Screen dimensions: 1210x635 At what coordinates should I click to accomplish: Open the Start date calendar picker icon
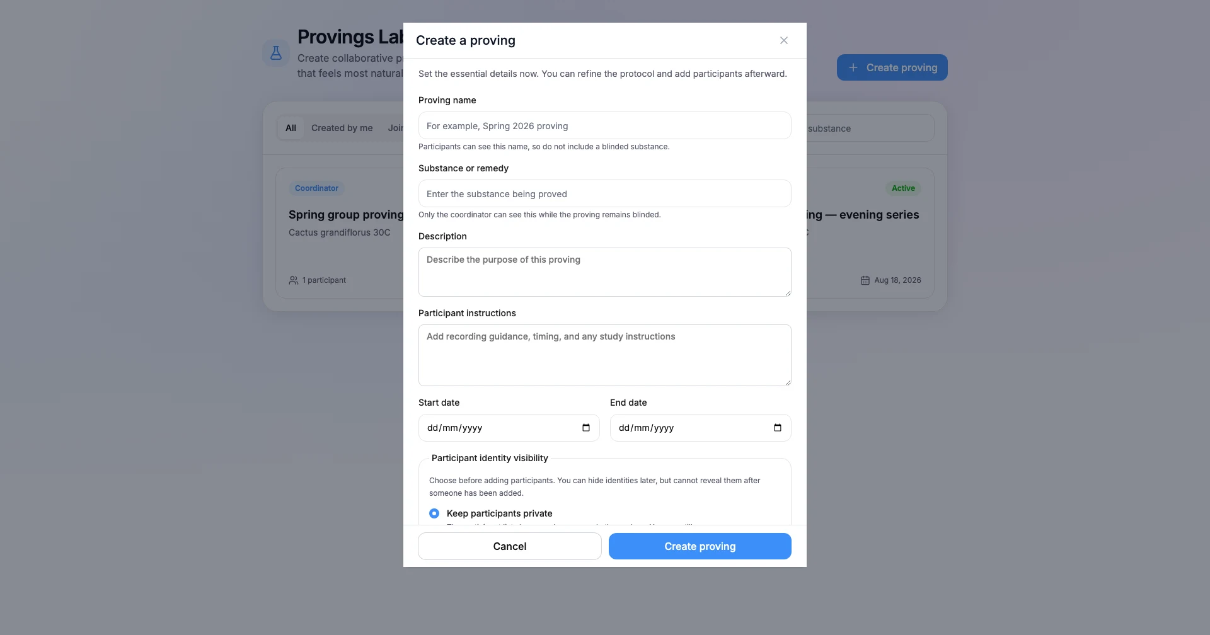(x=586, y=428)
